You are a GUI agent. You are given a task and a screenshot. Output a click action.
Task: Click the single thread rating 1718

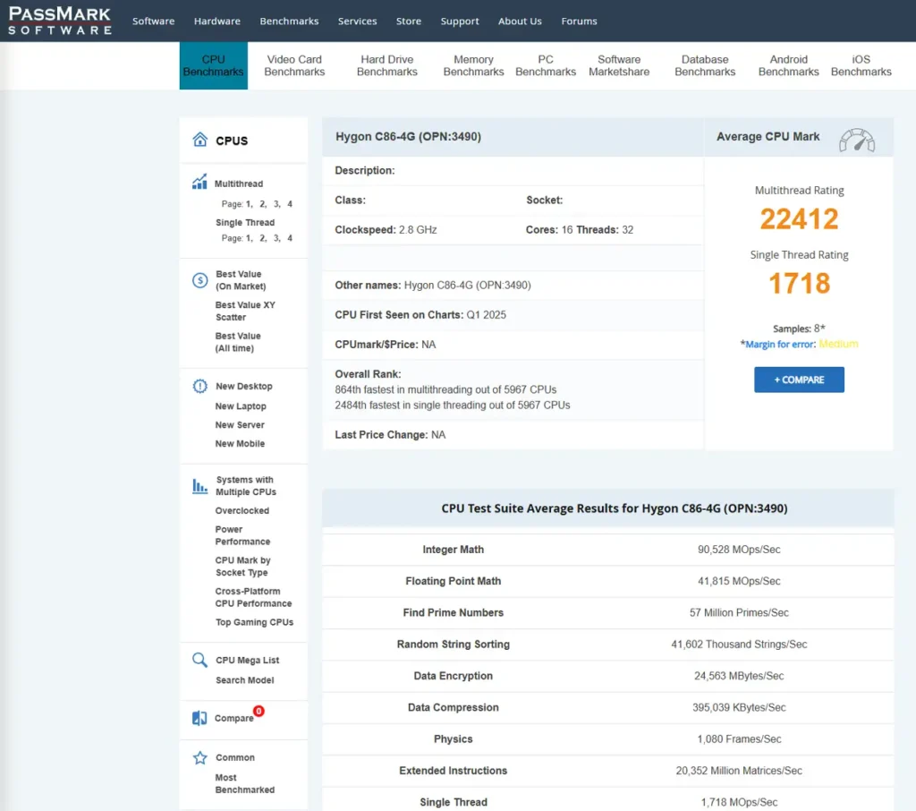tap(799, 284)
